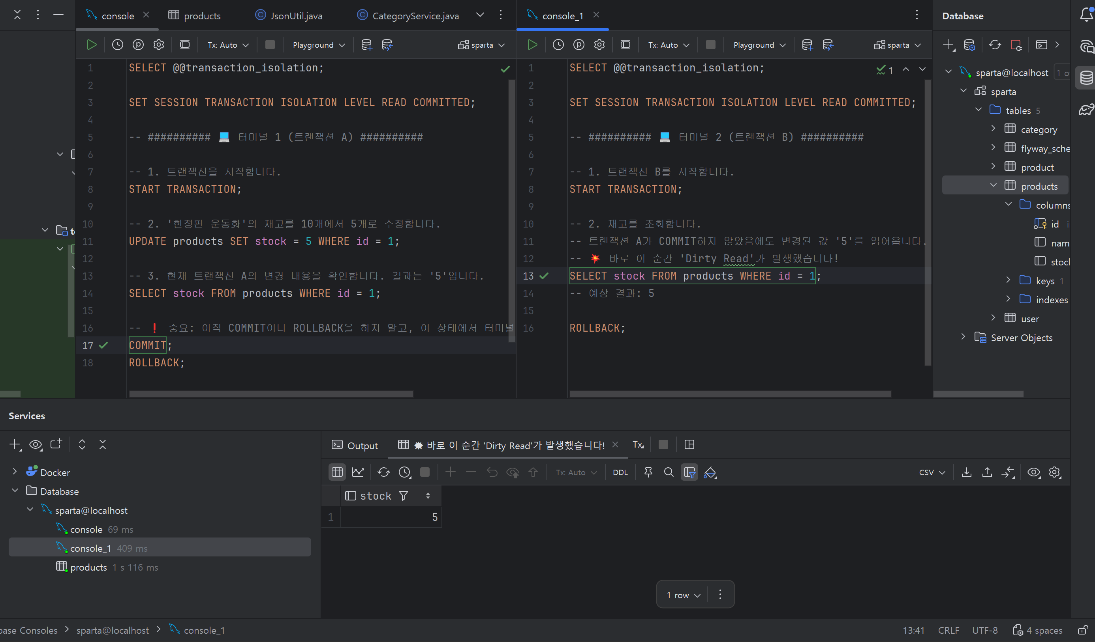
Task: Pin the result tab with pin icon
Action: [x=648, y=472]
